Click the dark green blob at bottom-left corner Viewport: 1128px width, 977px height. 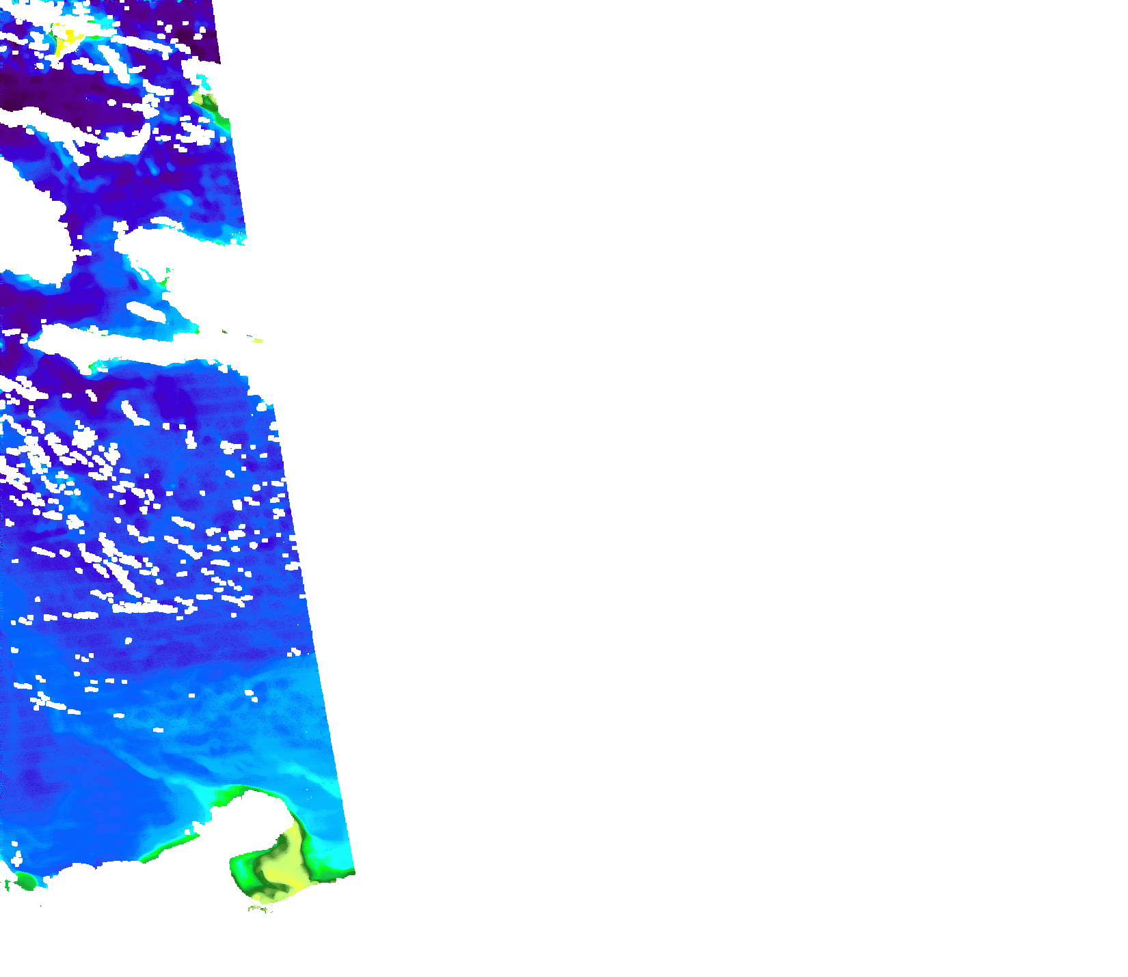(x=25, y=881)
